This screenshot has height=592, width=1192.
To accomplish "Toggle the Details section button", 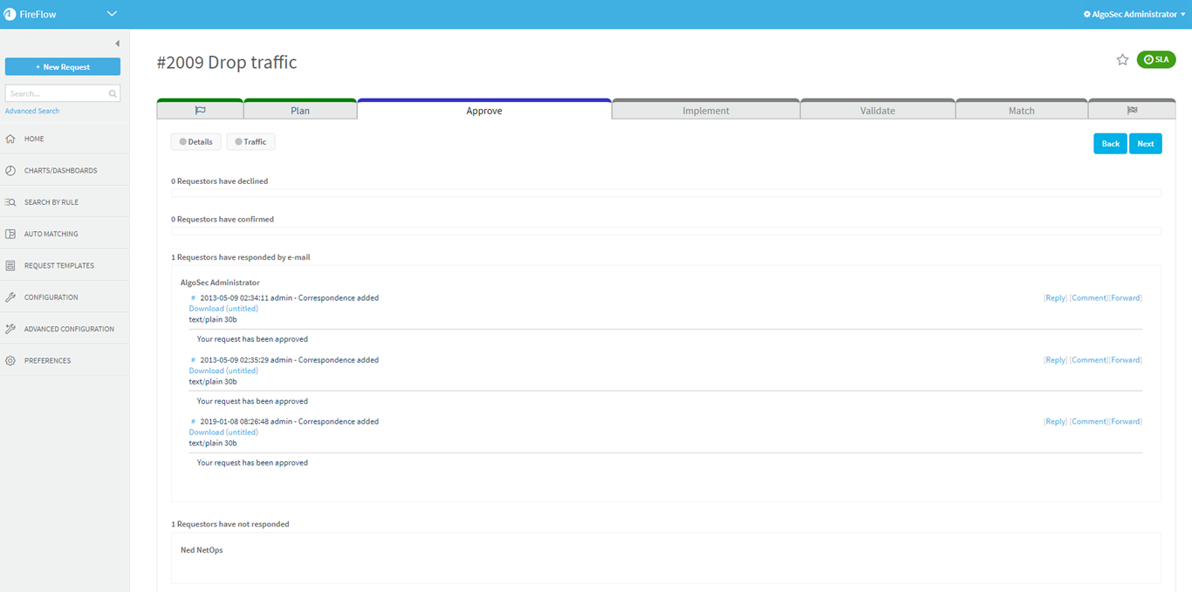I will [195, 142].
